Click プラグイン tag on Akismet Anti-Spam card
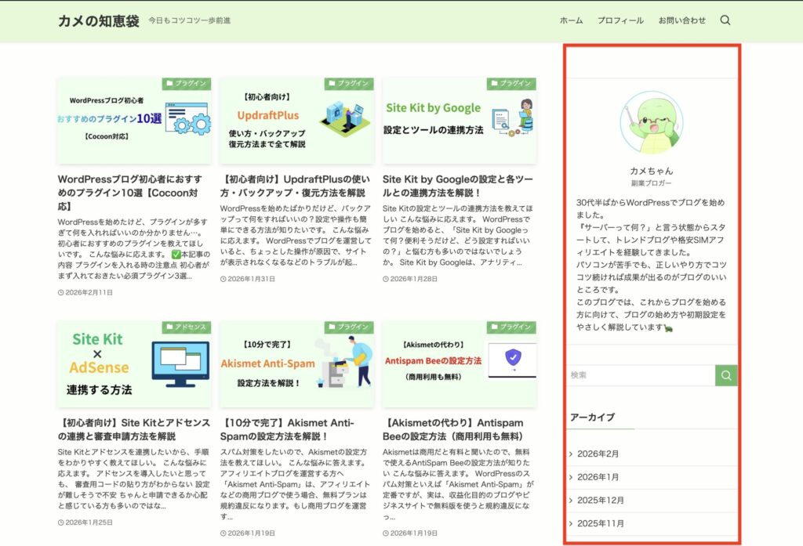Viewport: 803px width, 546px height. coord(347,327)
